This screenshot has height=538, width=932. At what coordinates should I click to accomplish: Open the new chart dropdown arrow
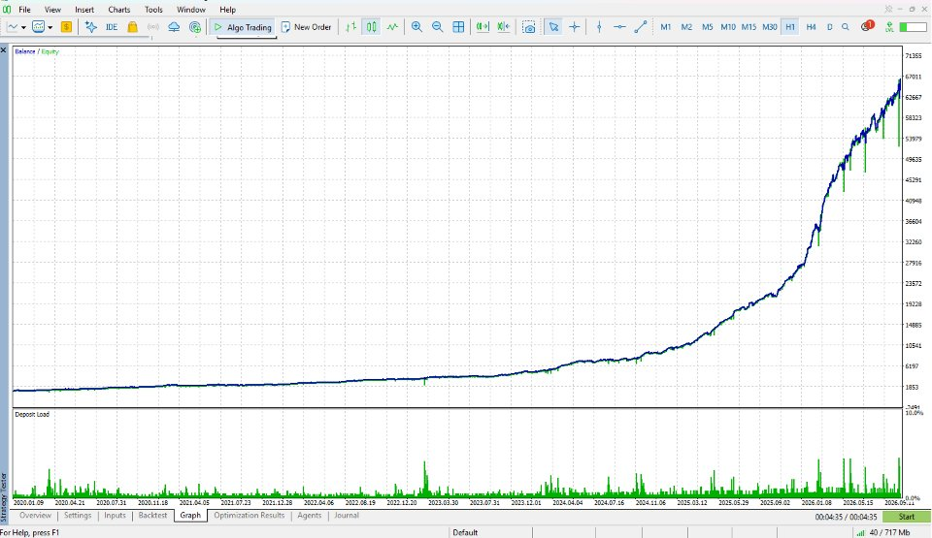tap(23, 27)
